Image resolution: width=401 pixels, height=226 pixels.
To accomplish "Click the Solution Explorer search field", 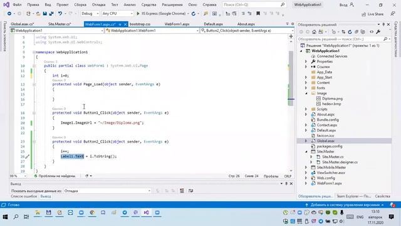I will (x=344, y=39).
